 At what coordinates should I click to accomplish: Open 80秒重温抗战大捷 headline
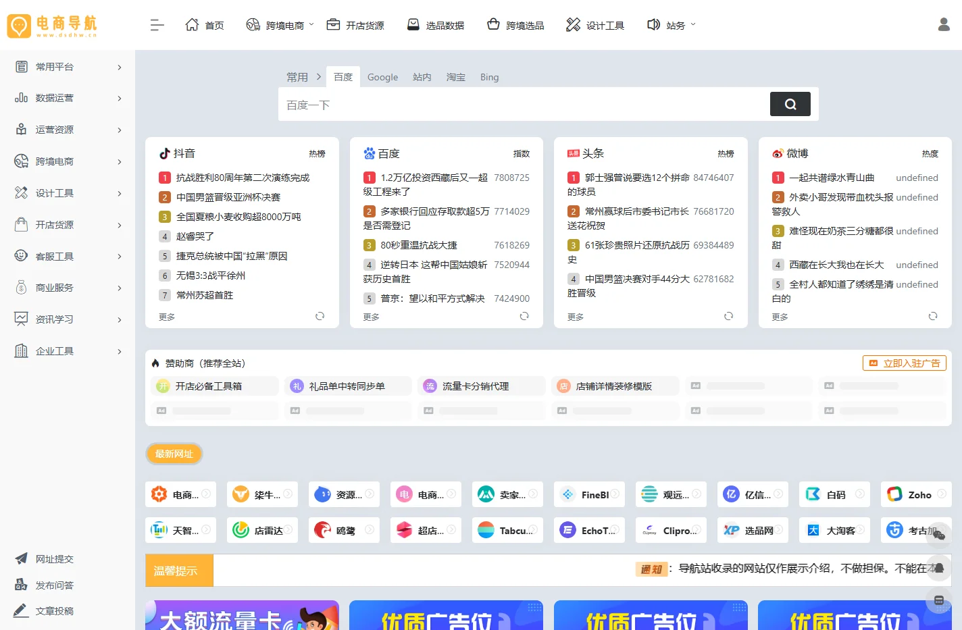pyautogui.click(x=419, y=245)
